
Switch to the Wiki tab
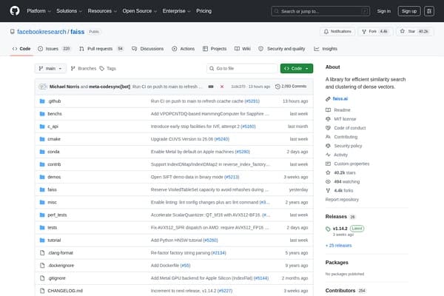pyautogui.click(x=243, y=49)
